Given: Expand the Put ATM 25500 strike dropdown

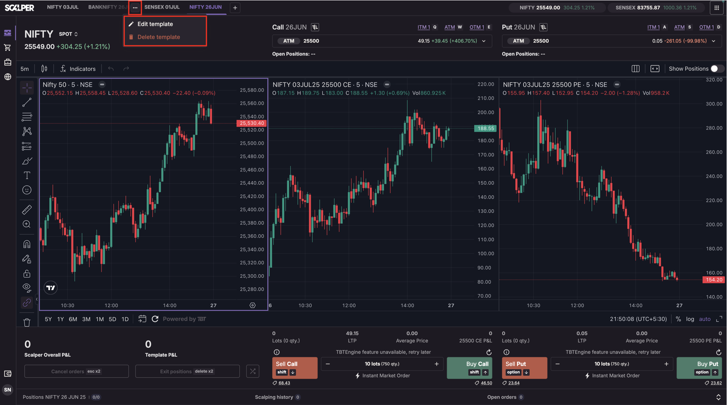Looking at the screenshot, I should (714, 41).
